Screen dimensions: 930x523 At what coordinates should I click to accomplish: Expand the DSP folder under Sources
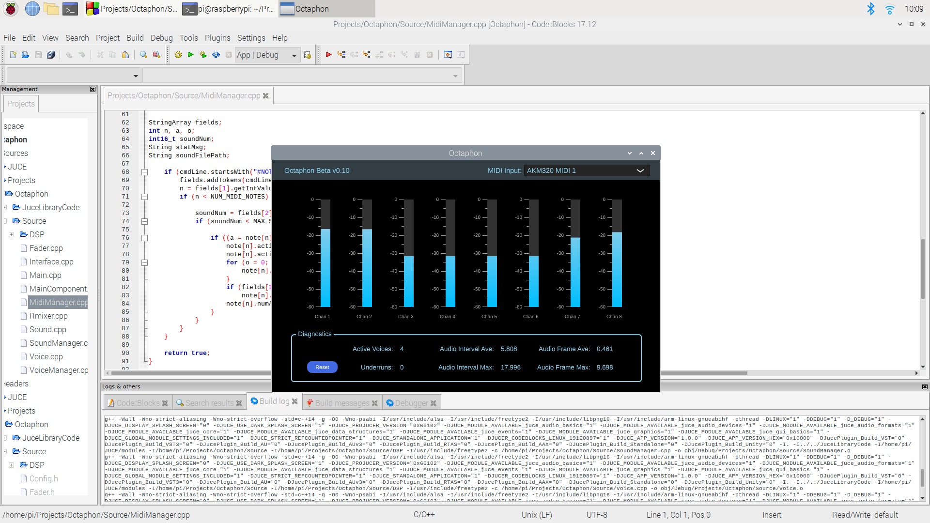pyautogui.click(x=11, y=234)
